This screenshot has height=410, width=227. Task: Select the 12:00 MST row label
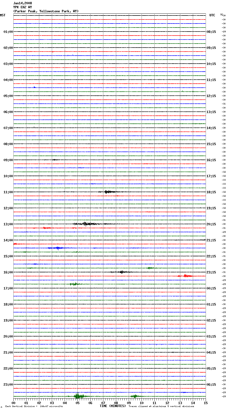pyautogui.click(x=8, y=208)
